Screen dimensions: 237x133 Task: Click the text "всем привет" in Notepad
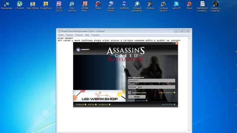[x=66, y=38]
